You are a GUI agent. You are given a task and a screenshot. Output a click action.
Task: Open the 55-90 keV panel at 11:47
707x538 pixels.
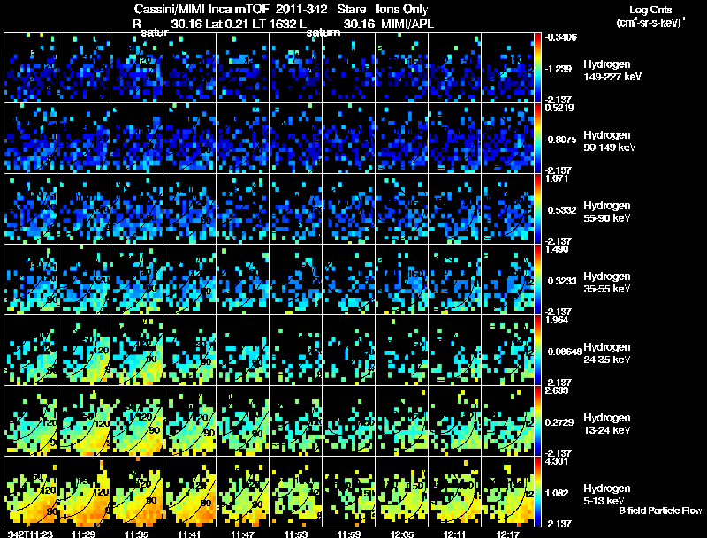tap(242, 208)
